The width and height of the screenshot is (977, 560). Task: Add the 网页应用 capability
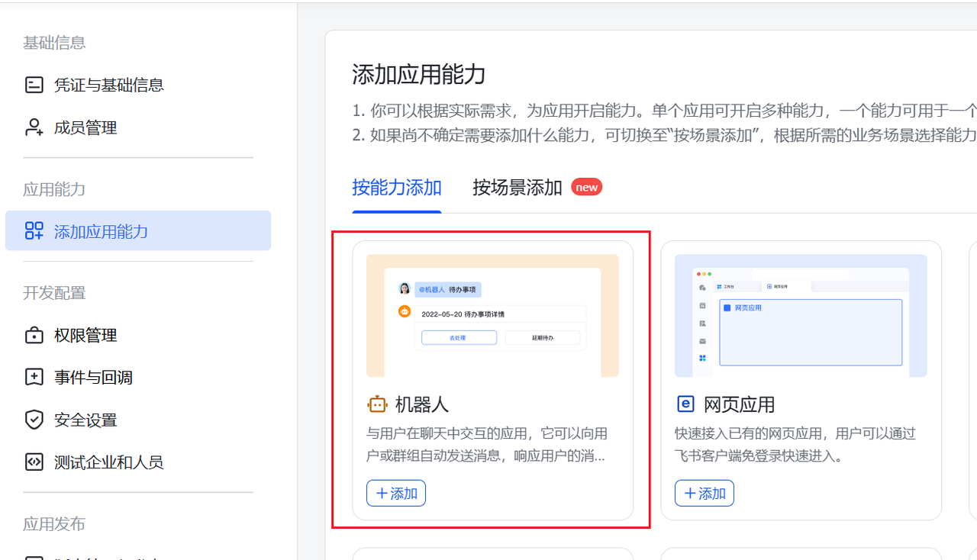(x=705, y=493)
